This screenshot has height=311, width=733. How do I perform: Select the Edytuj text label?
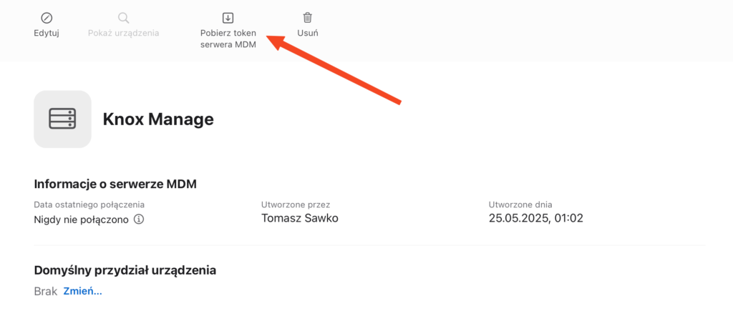tap(47, 33)
